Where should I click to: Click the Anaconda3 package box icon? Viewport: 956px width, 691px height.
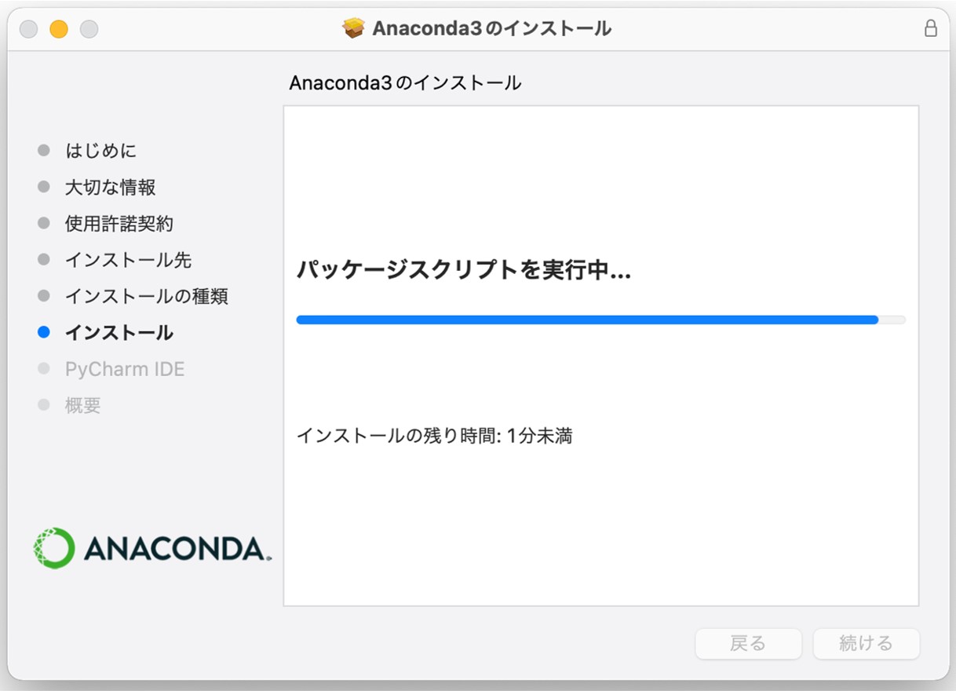point(354,28)
